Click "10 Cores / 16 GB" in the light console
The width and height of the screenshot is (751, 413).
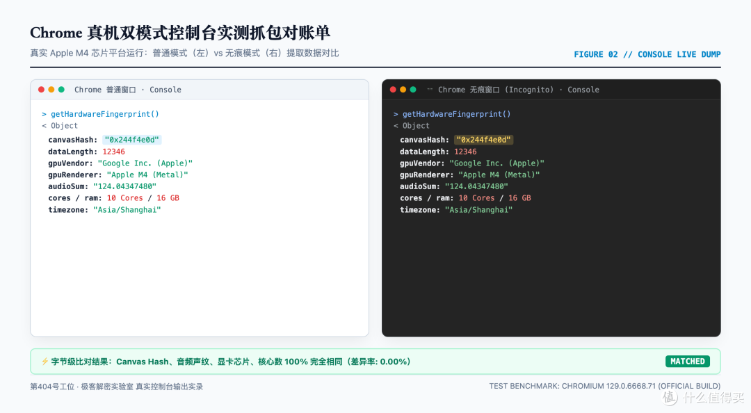[143, 198]
